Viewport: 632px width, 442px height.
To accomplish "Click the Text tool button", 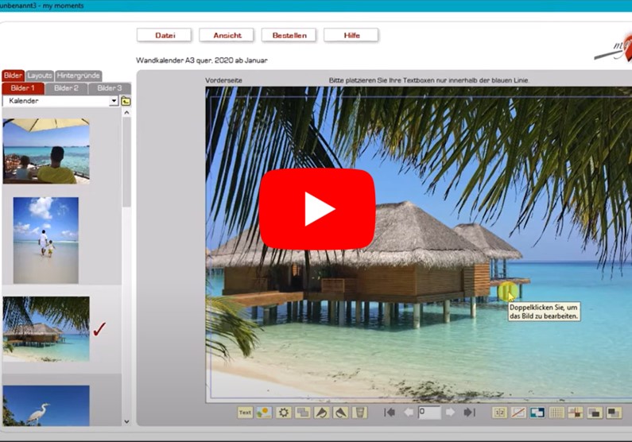I will point(245,413).
